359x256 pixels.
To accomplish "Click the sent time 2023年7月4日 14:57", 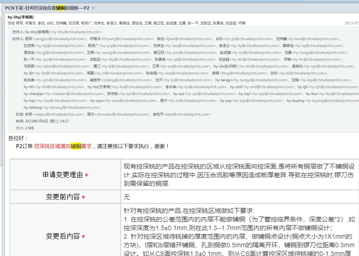I will pyautogui.click(x=47, y=121).
